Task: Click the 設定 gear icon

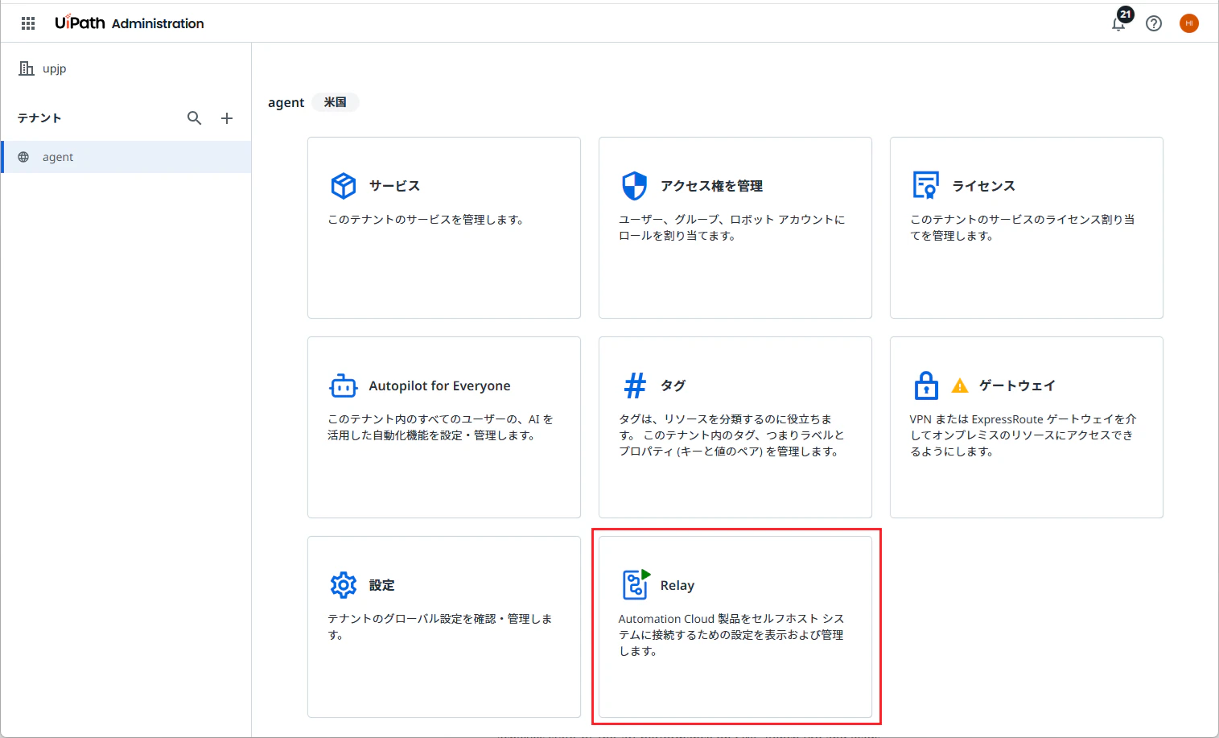Action: point(344,585)
